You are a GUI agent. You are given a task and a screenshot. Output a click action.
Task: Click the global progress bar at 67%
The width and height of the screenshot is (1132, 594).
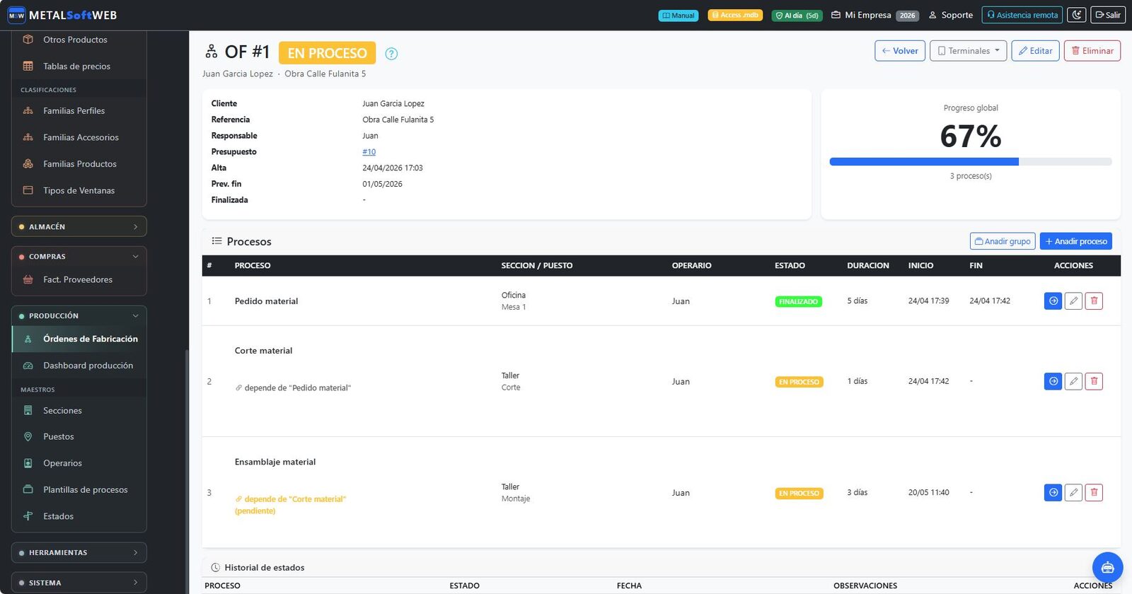(971, 162)
